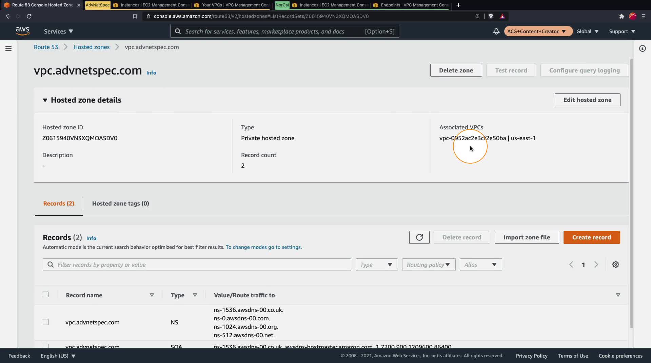The height and width of the screenshot is (363, 651).
Task: Open ACG+Content+Creator account menu
Action: [538, 31]
